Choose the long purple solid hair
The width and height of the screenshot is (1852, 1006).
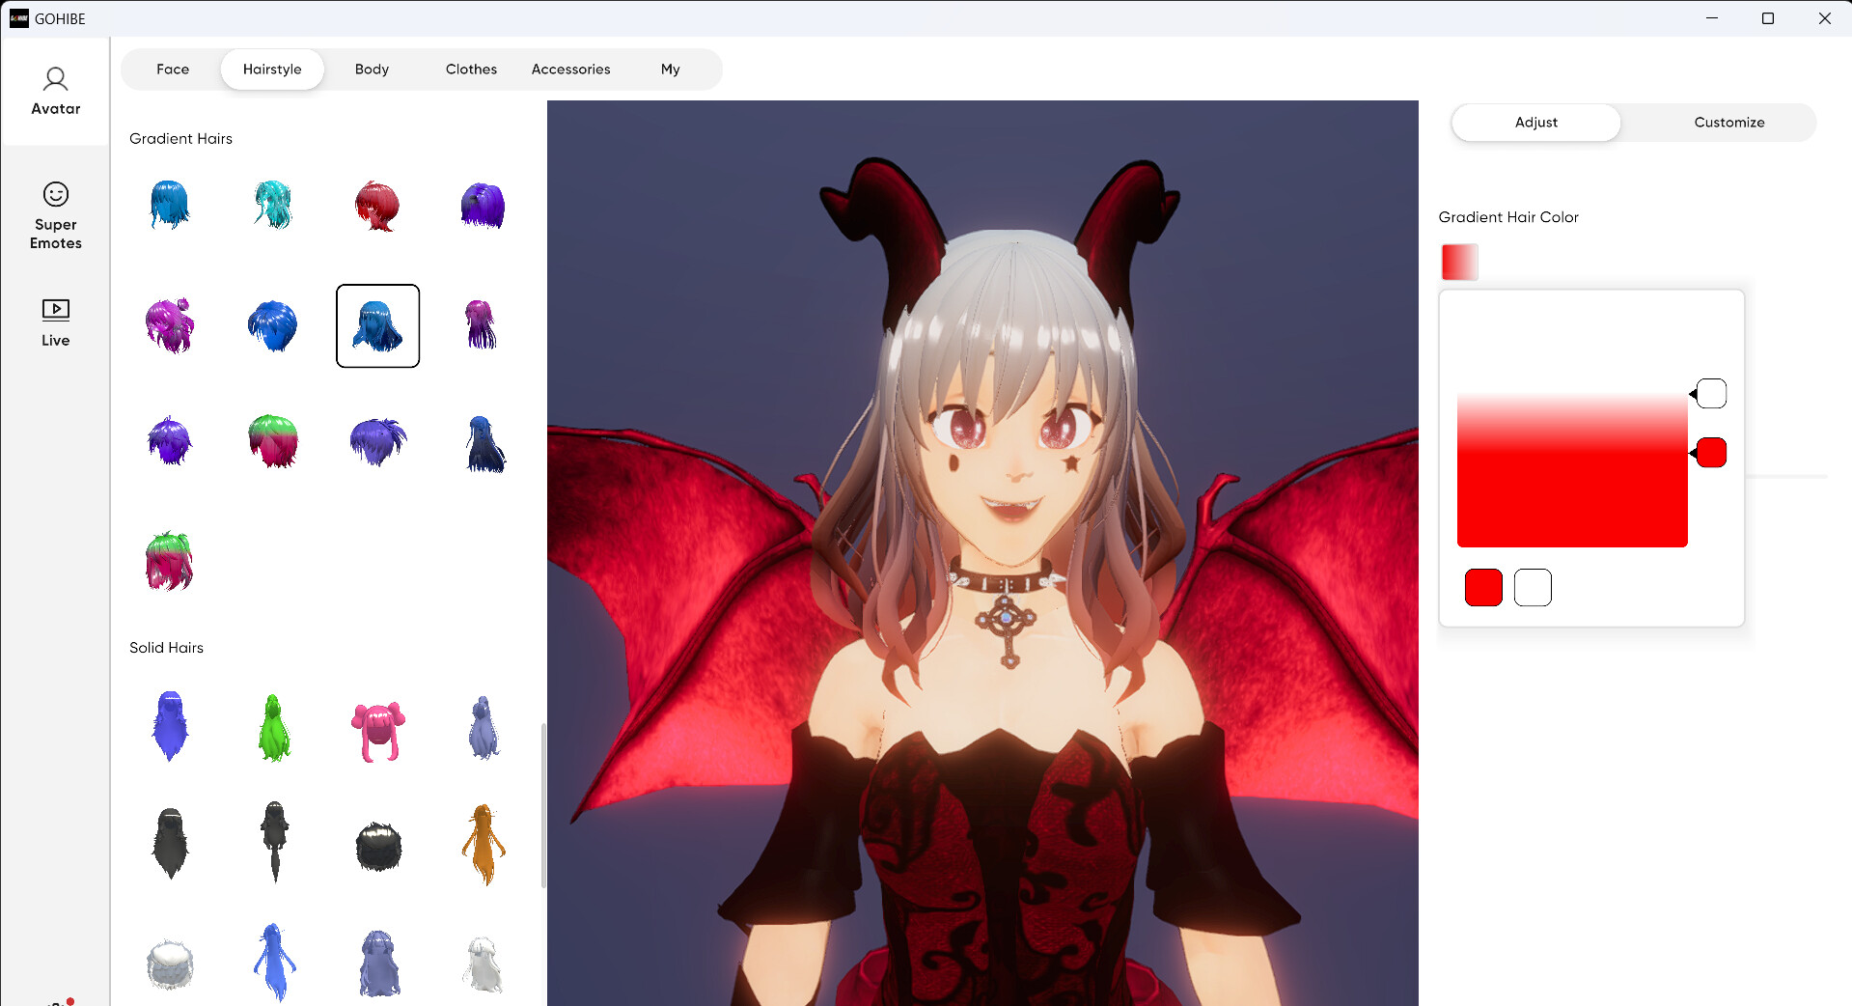[170, 726]
